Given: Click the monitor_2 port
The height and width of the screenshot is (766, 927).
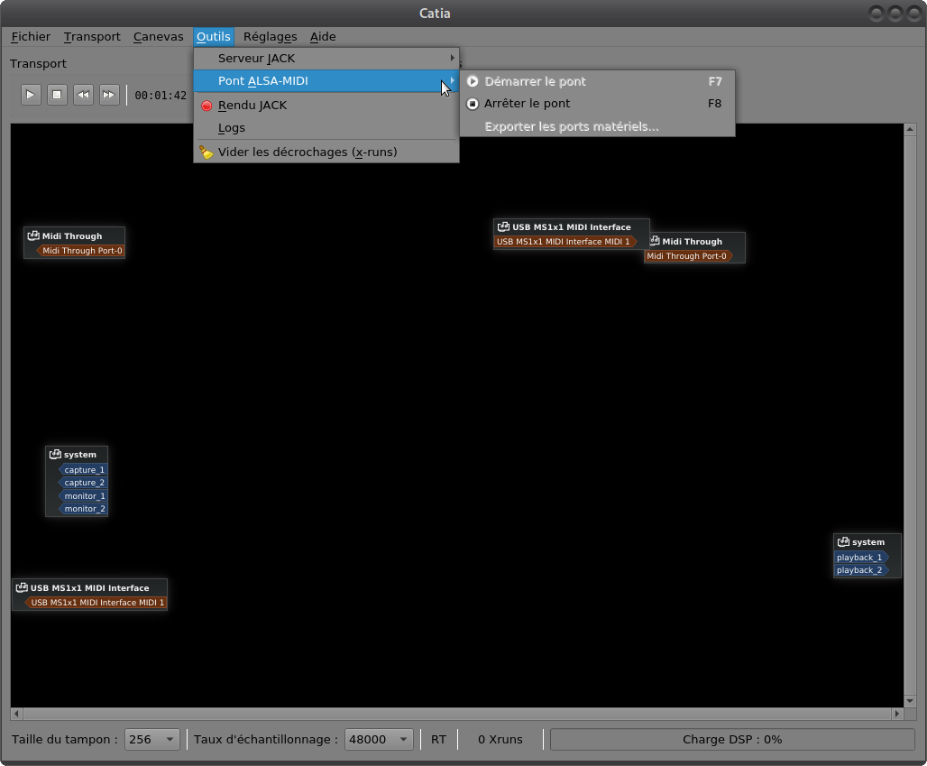Looking at the screenshot, I should coord(83,509).
